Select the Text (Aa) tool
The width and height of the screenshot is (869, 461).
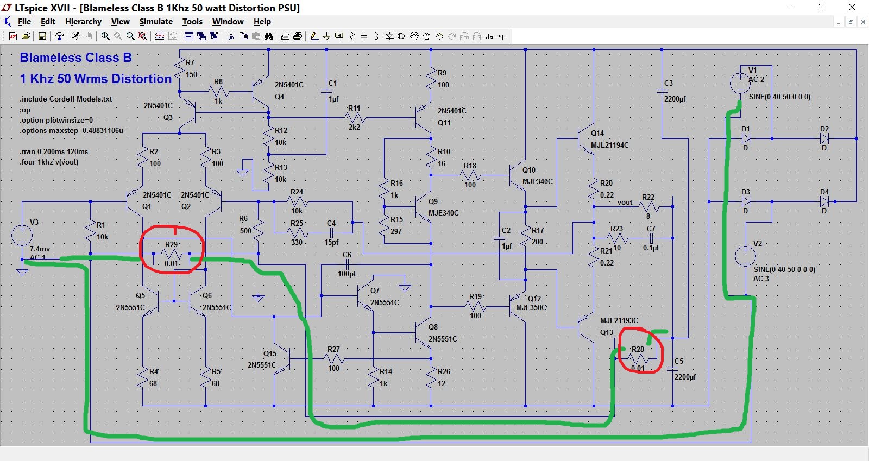pos(489,36)
